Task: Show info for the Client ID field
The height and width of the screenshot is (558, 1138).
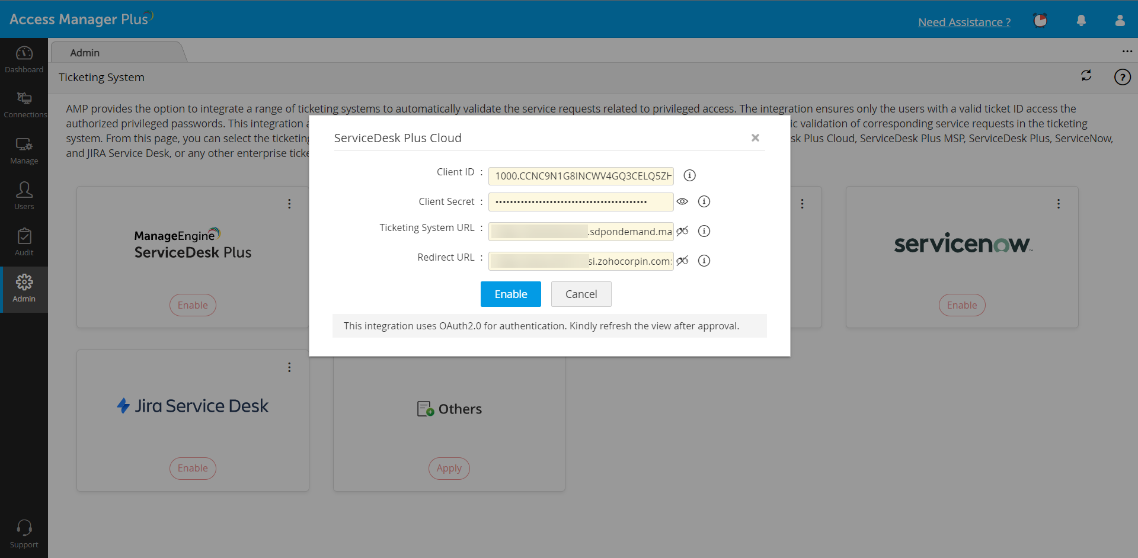Action: pos(689,175)
